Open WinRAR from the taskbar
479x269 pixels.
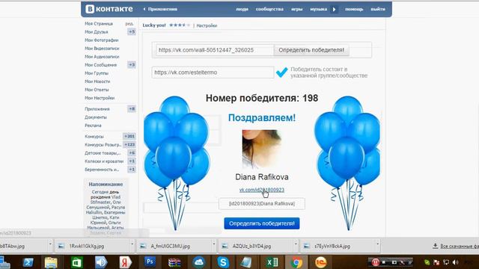tap(174, 262)
